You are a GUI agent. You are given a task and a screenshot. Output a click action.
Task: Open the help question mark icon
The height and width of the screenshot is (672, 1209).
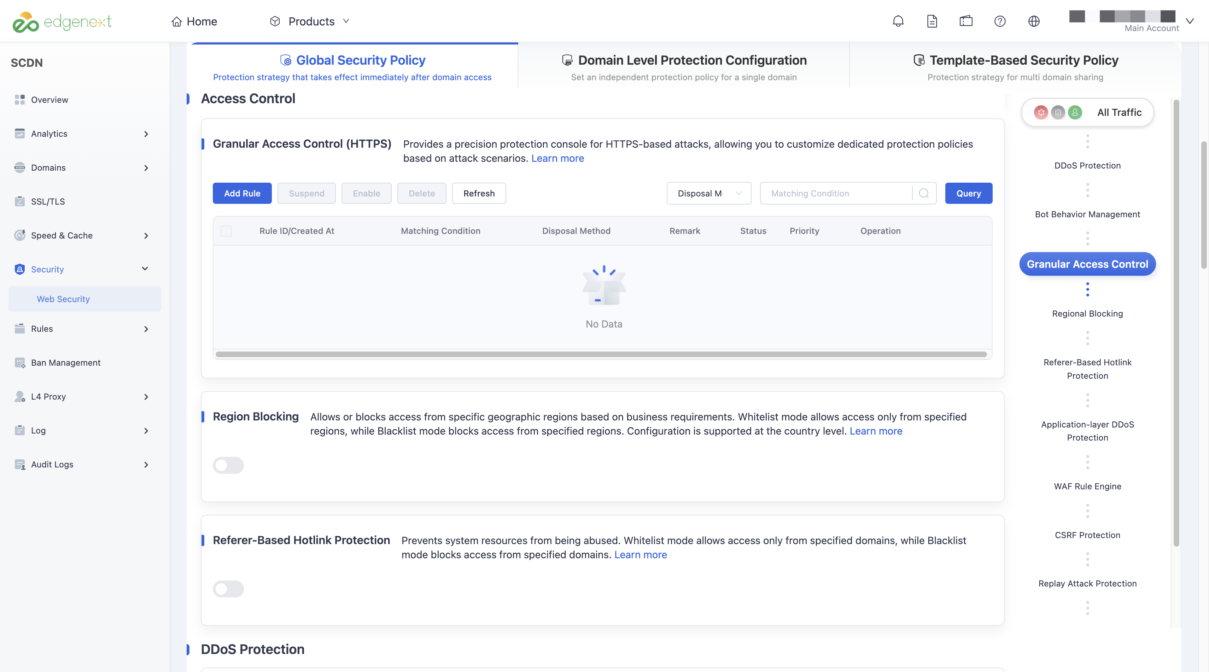[x=1000, y=21]
